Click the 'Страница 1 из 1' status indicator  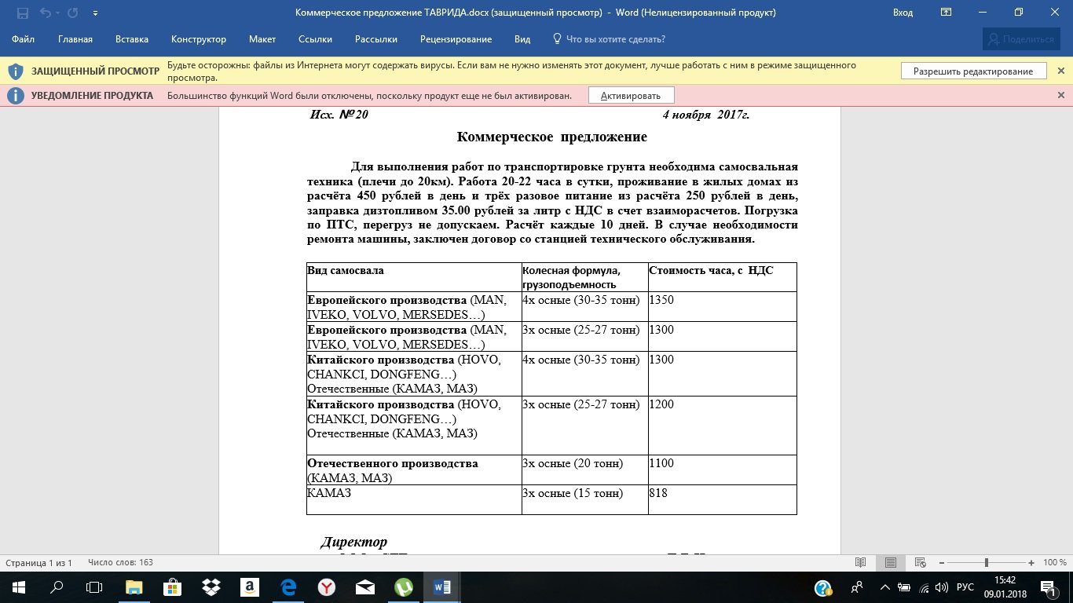tap(39, 563)
